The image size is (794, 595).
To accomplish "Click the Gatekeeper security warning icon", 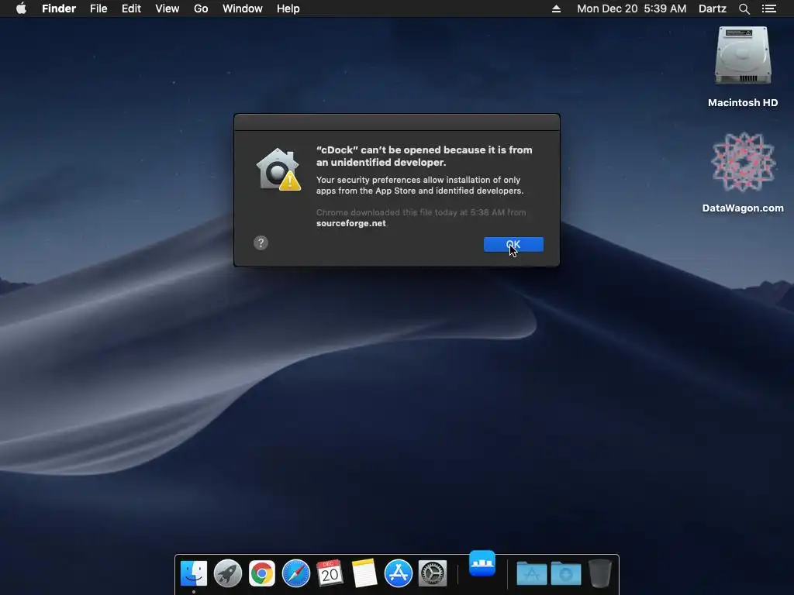I will click(x=278, y=170).
